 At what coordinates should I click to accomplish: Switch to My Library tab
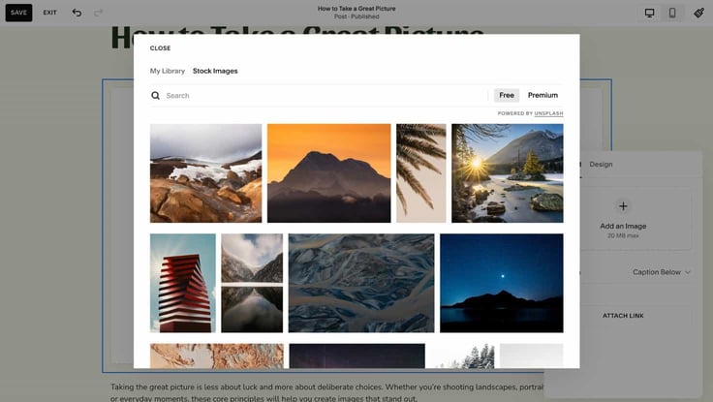pyautogui.click(x=168, y=71)
